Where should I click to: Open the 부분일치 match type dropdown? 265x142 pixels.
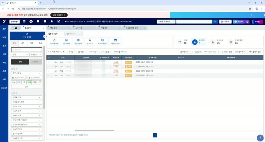point(36,55)
